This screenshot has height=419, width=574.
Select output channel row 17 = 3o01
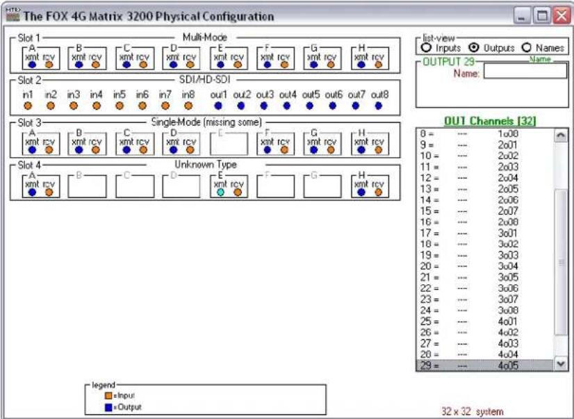[486, 233]
